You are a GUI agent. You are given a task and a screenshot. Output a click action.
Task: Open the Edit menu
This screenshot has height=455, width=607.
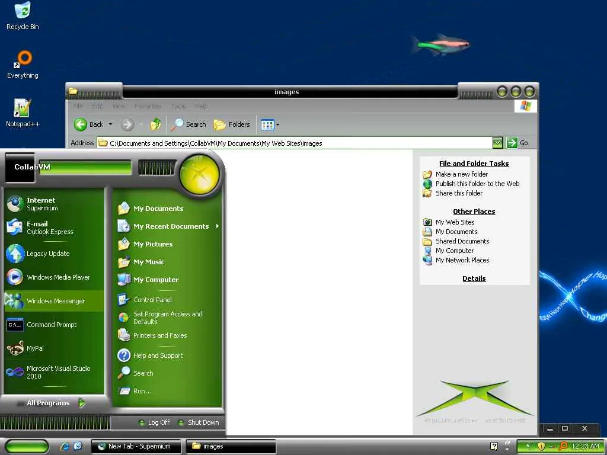(x=97, y=106)
